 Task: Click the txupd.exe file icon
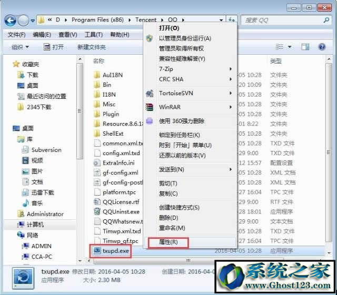coord(97,251)
